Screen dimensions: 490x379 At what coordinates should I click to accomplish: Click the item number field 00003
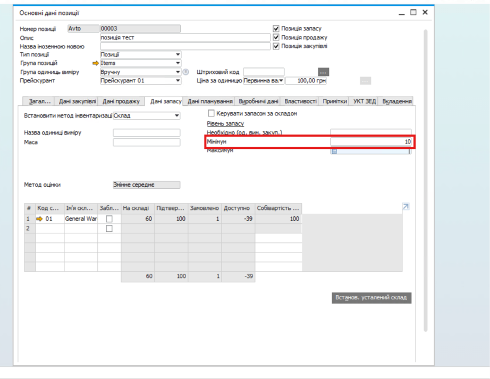click(x=140, y=29)
